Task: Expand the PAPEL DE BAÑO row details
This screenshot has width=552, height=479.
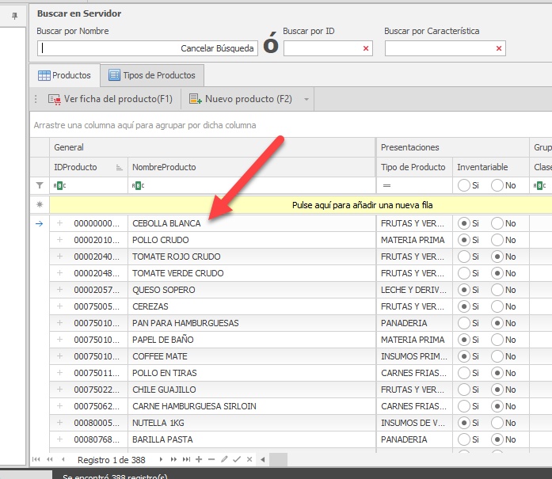Action: [60, 340]
